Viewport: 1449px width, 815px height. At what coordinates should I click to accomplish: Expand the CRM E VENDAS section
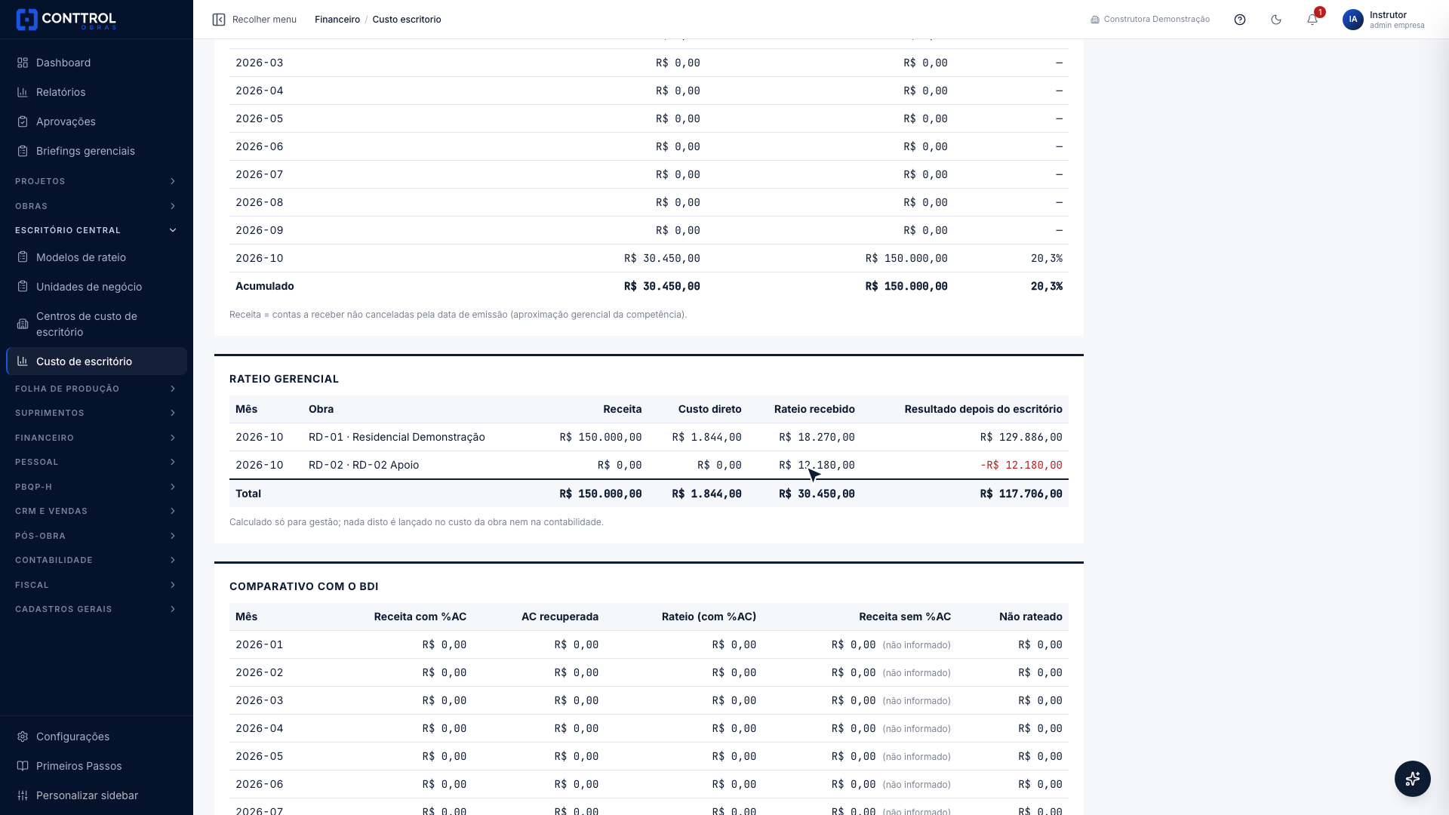pos(97,511)
